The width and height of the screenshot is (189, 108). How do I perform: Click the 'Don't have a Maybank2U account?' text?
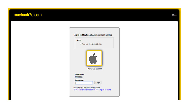(87, 88)
